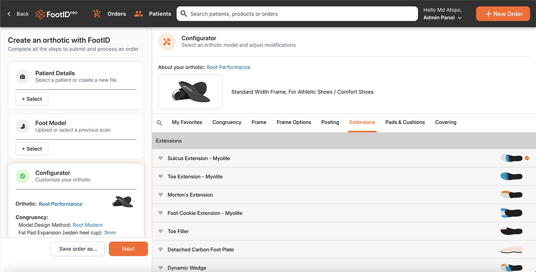Click Toe Filler insole preview image

pyautogui.click(x=511, y=231)
